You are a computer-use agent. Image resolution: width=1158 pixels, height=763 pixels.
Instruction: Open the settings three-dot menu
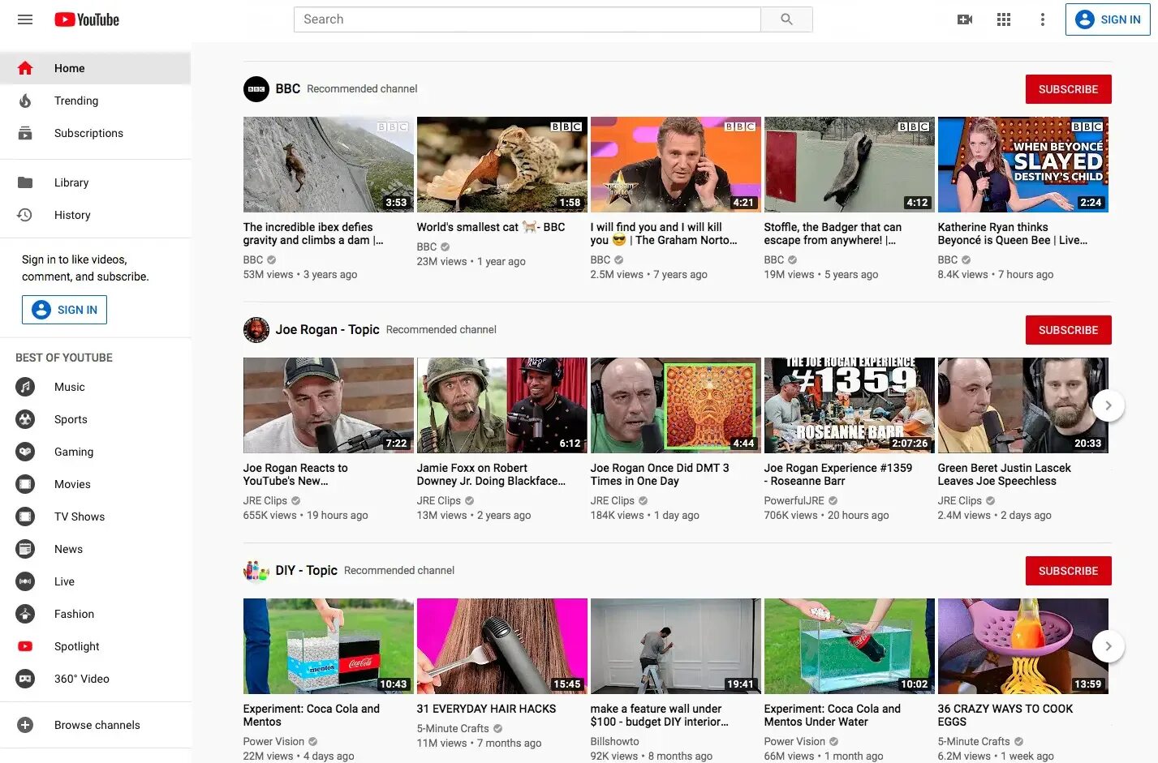1043,19
